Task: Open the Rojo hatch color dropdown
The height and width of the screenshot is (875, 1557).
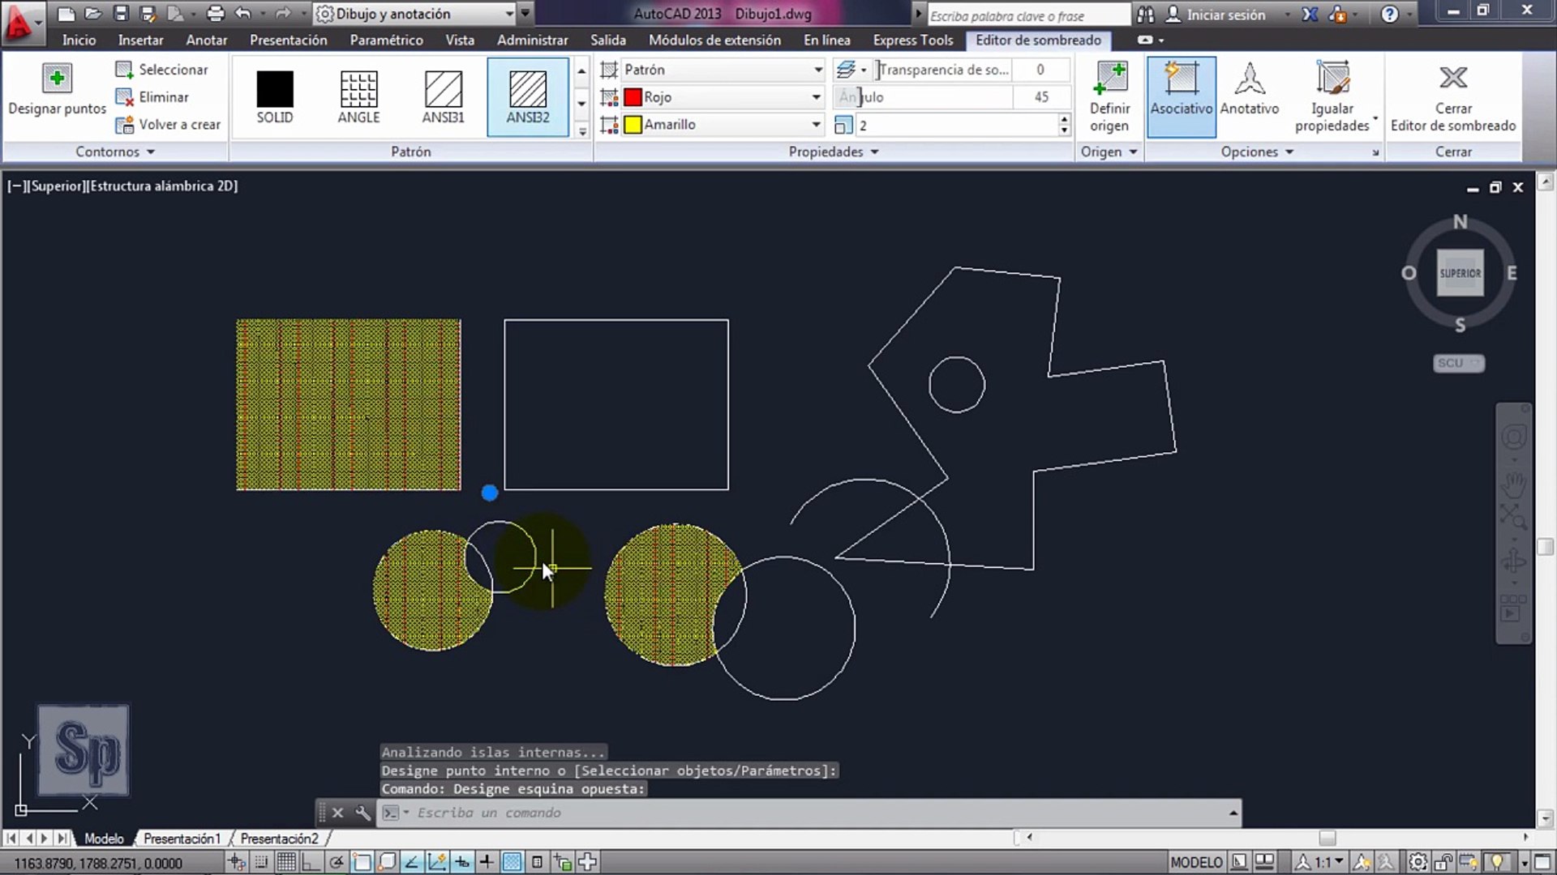Action: pyautogui.click(x=816, y=97)
